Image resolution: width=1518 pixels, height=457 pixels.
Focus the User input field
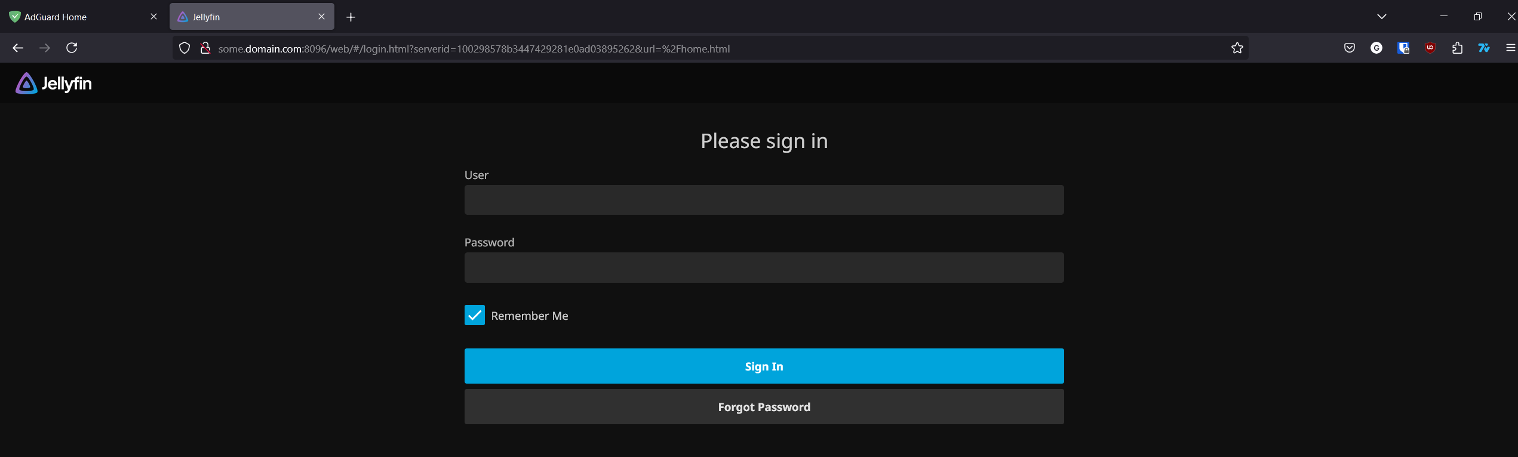click(x=764, y=200)
